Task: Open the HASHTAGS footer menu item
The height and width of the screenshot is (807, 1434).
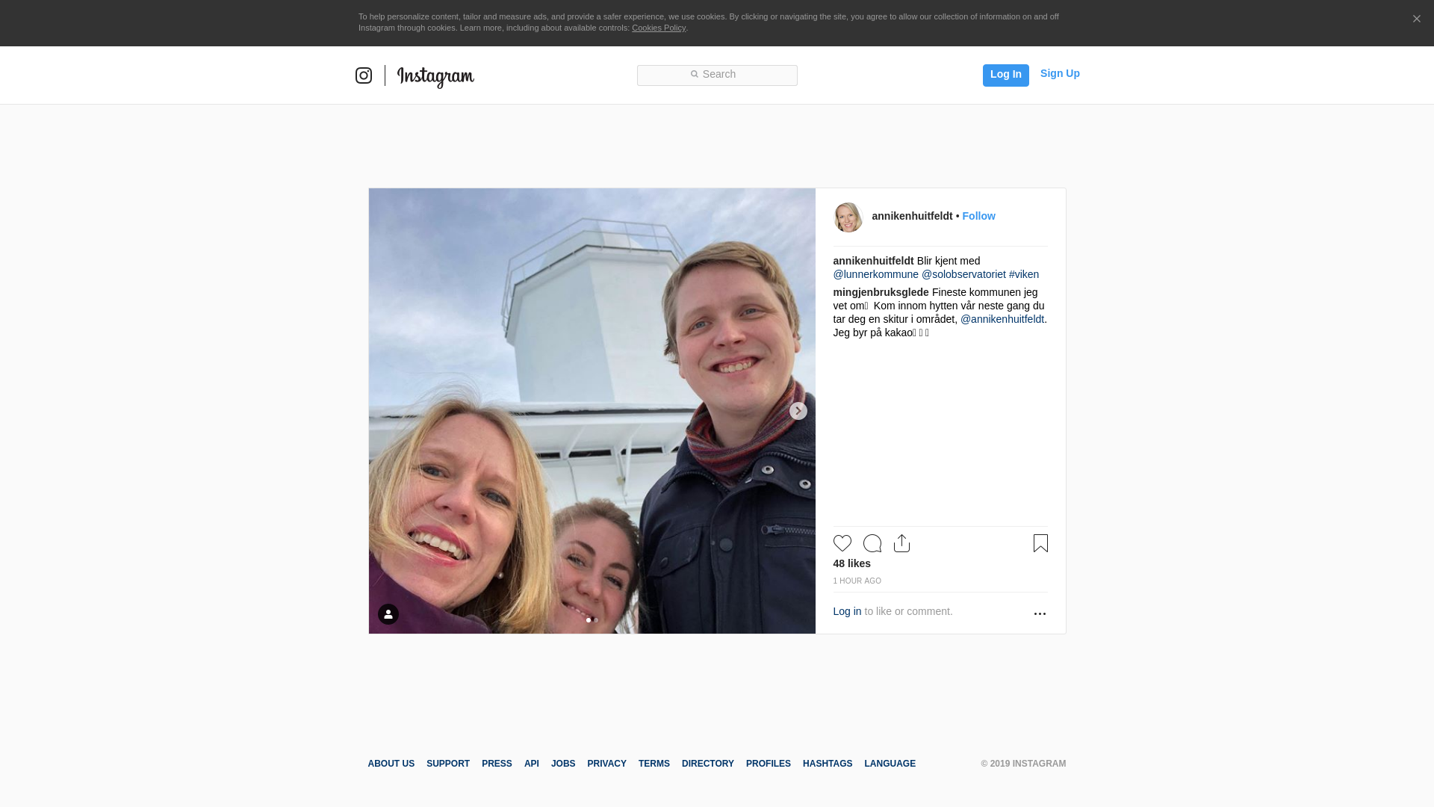Action: tap(827, 764)
